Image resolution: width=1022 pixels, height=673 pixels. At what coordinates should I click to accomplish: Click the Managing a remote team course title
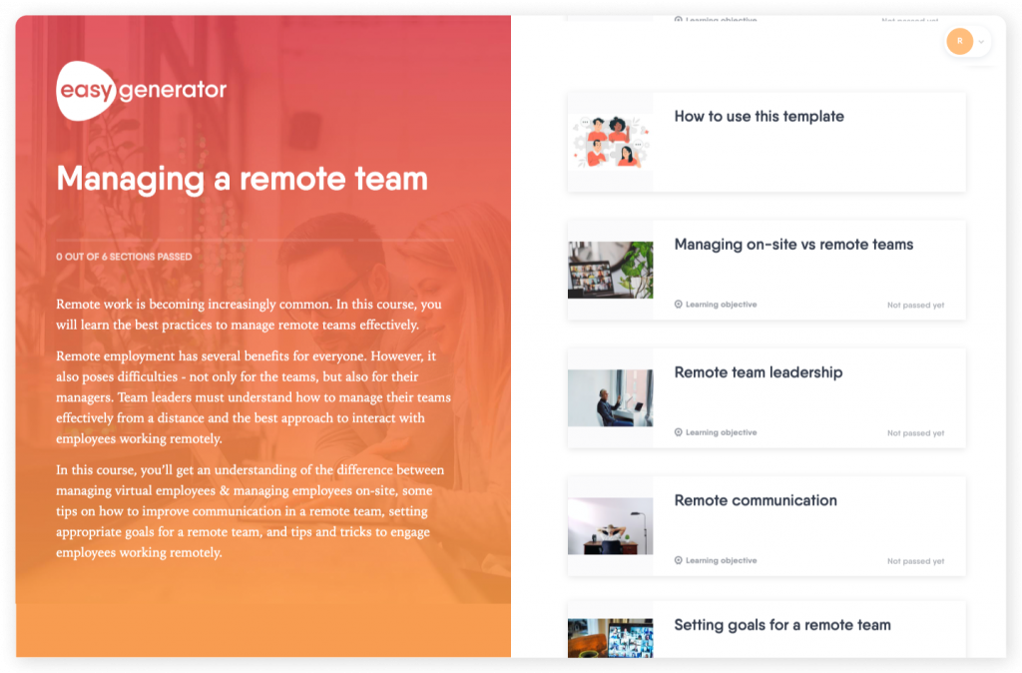(x=242, y=180)
